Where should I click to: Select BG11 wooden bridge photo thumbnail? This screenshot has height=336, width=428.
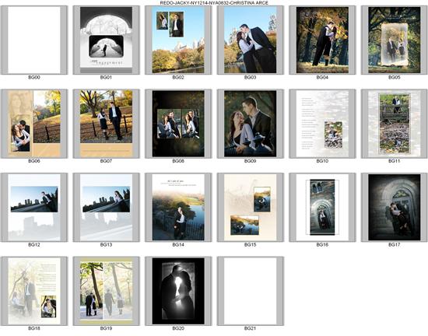[x=395, y=124]
